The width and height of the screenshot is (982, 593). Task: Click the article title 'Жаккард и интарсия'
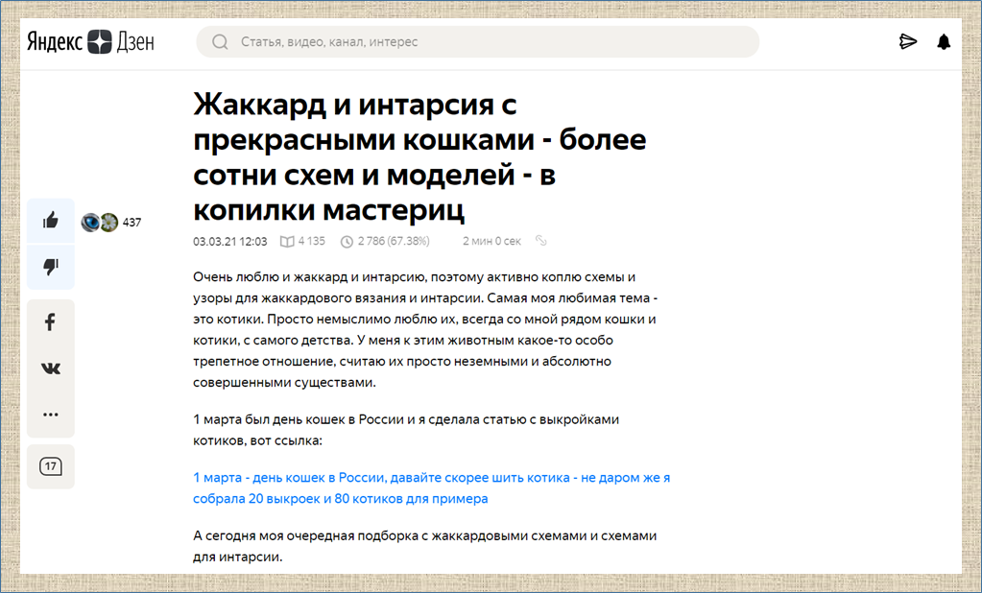click(419, 157)
